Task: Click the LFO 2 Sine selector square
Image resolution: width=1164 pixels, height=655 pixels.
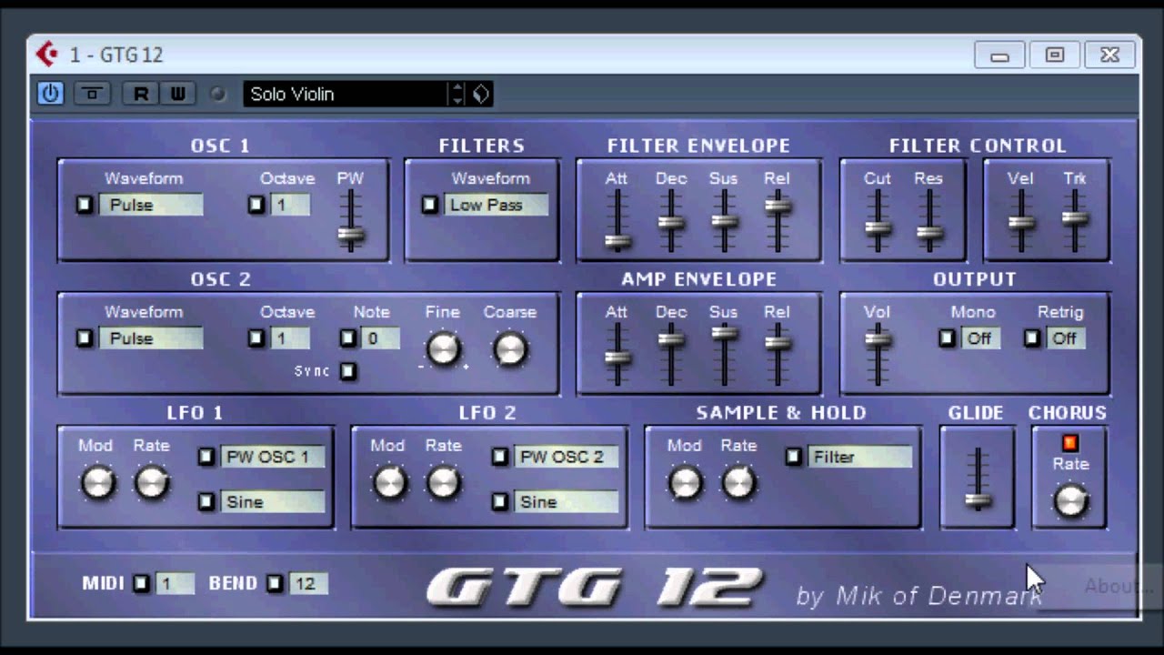Action: click(x=500, y=501)
